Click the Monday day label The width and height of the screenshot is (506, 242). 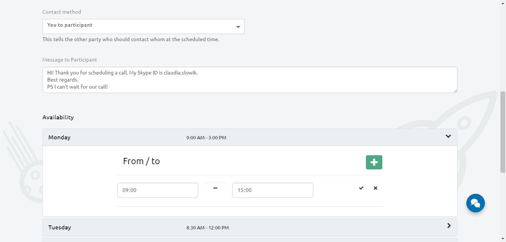(x=59, y=137)
